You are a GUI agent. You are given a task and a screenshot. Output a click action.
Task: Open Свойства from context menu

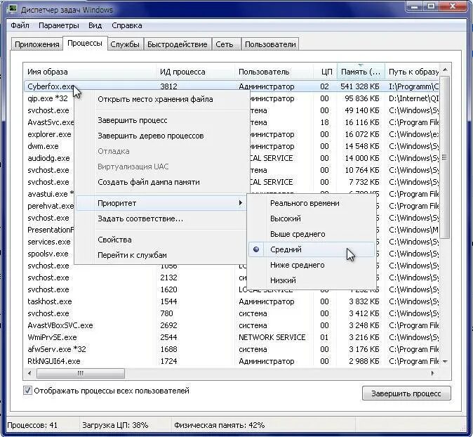161,240
